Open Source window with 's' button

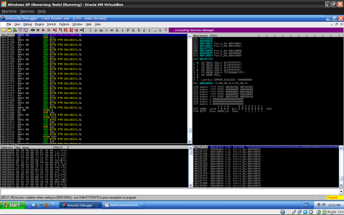pyautogui.click(x=160, y=30)
